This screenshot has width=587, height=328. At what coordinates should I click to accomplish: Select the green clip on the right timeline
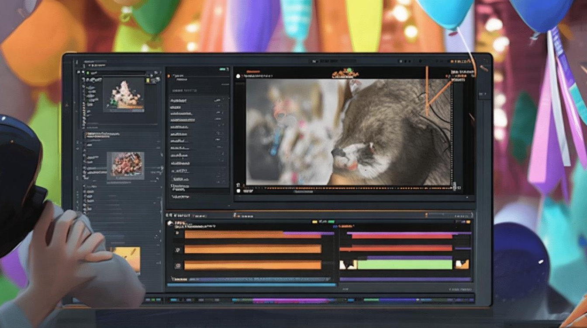click(405, 264)
